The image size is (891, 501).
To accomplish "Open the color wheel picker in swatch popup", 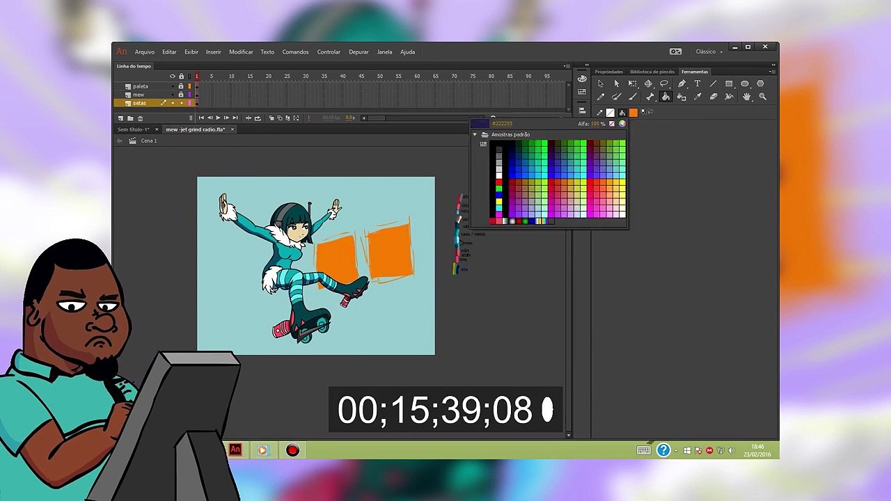I will pos(622,124).
